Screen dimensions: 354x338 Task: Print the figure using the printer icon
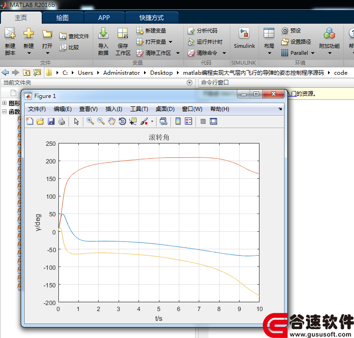62,121
